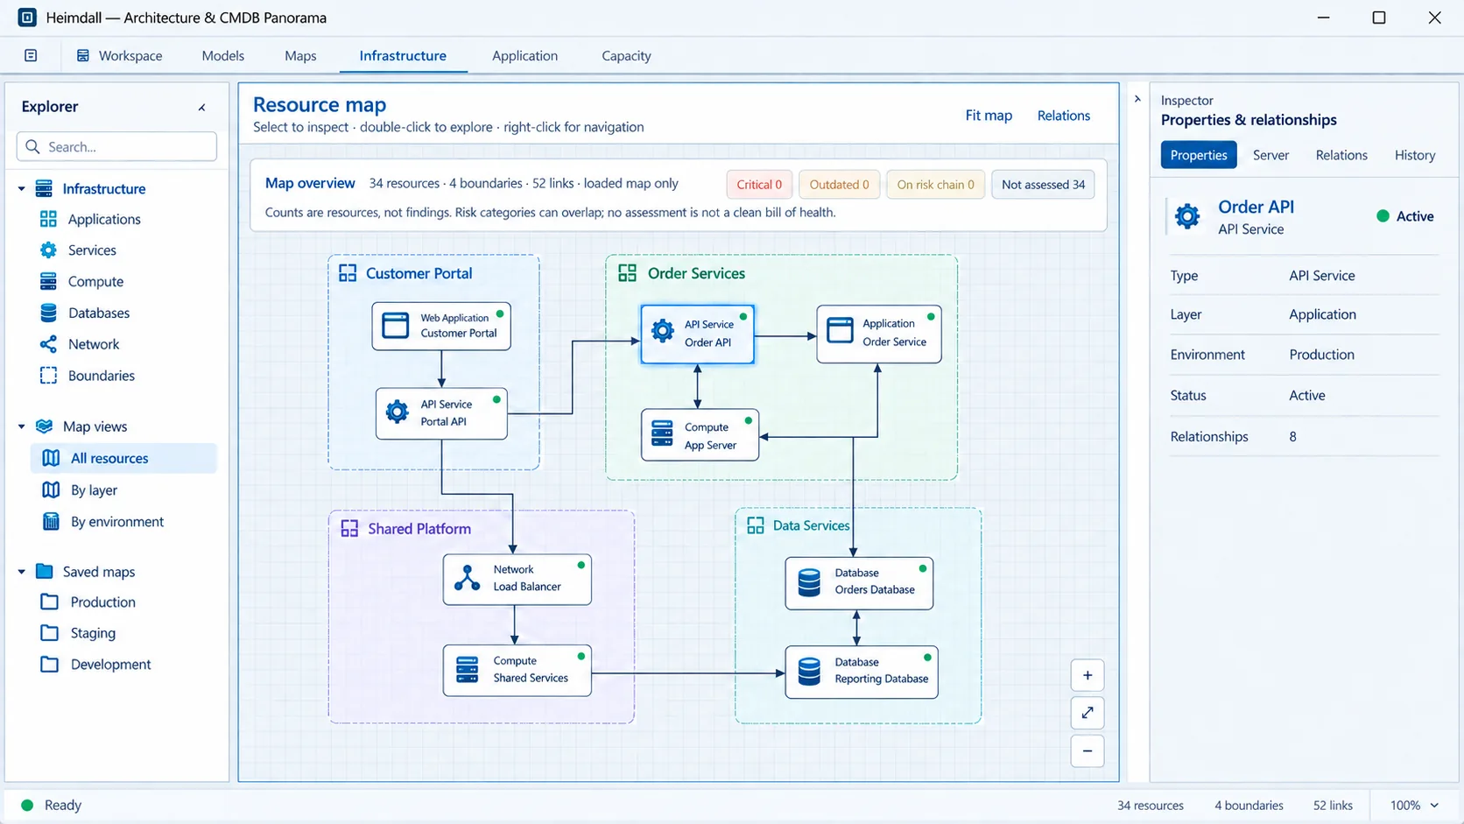This screenshot has height=824, width=1464.
Task: Click the Production saved map folder icon
Action: point(50,602)
